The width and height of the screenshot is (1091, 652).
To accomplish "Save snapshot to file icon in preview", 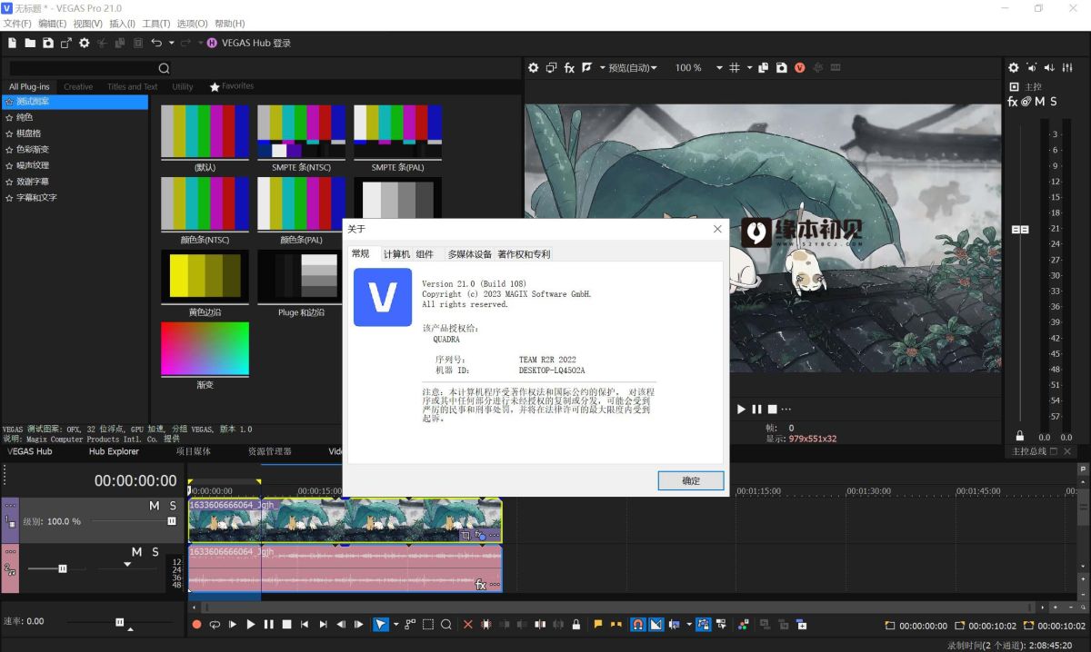I will (x=781, y=68).
